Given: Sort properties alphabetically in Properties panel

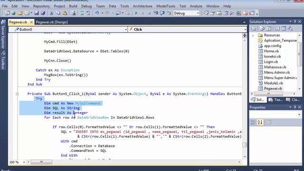Looking at the screenshot, I should click(260, 123).
